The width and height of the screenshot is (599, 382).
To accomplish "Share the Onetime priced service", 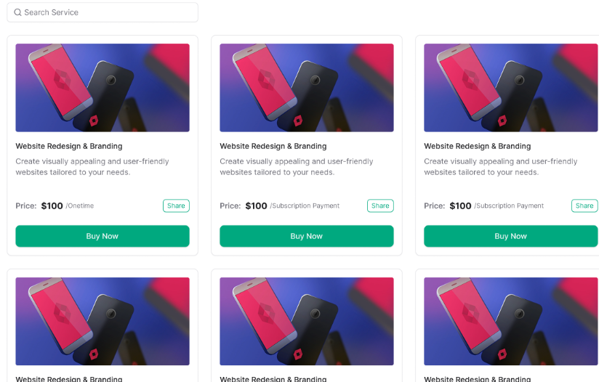I will tap(176, 206).
